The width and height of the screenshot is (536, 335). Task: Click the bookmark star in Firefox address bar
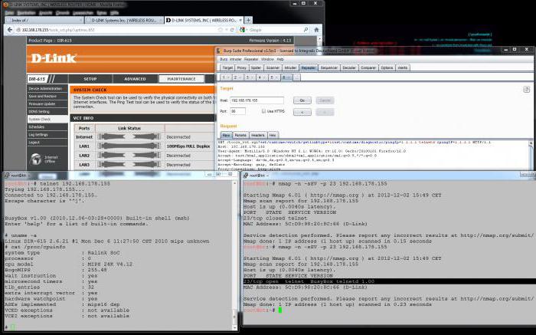tap(221, 30)
